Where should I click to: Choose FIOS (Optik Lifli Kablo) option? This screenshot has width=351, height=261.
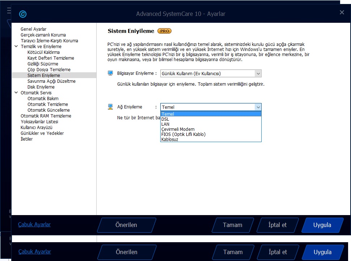click(211, 134)
